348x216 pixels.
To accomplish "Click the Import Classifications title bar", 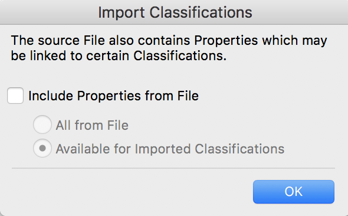I will (174, 12).
